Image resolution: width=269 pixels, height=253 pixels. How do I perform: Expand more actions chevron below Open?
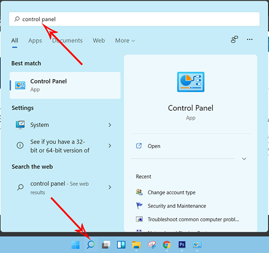[x=244, y=159]
